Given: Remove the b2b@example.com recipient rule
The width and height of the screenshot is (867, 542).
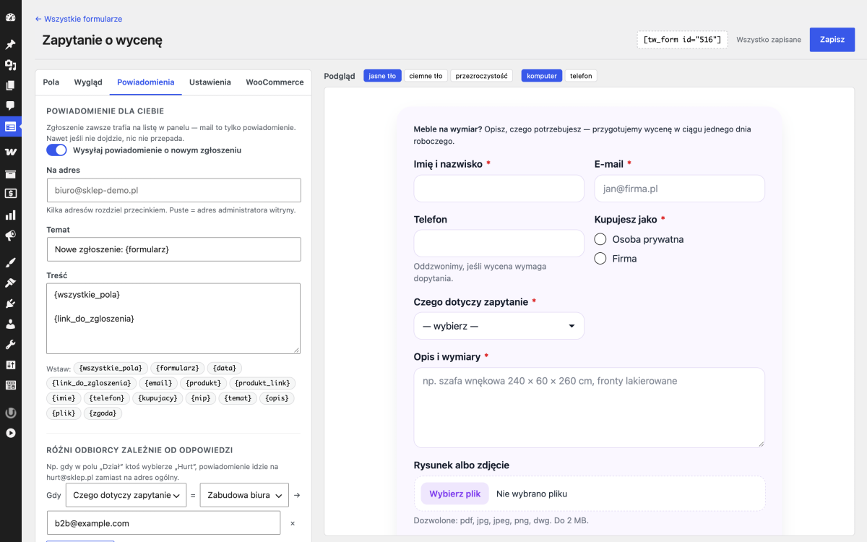Looking at the screenshot, I should point(293,523).
